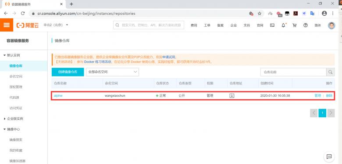Close the 容器镜像服务 browser tab
Screen dimensions: 342x164
61,4
